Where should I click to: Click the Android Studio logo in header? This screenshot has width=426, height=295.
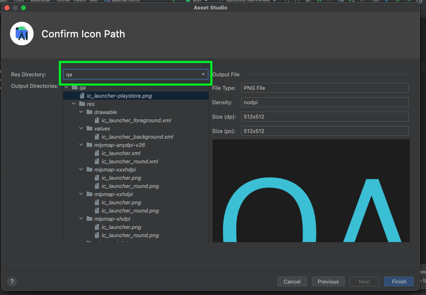click(x=22, y=34)
